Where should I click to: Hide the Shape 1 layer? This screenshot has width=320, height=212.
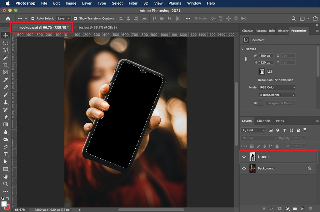(x=244, y=157)
